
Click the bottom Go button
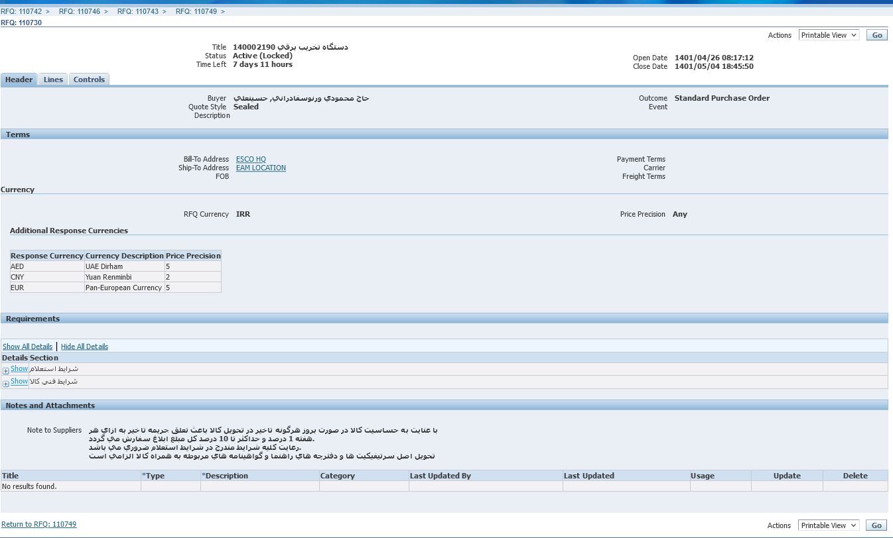877,525
